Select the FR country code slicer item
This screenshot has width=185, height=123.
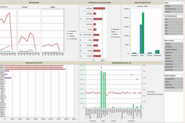click(x=174, y=22)
